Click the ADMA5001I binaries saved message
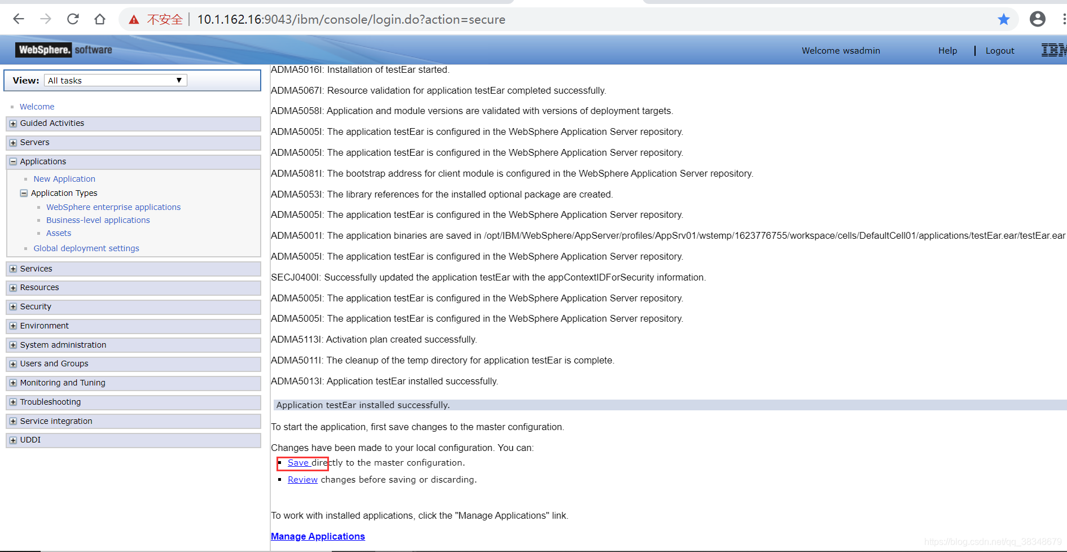 (x=668, y=236)
